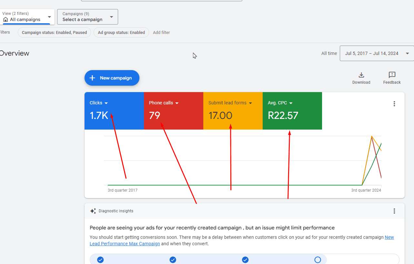Image resolution: width=414 pixels, height=264 pixels.
Task: Select the third checked progress step
Action: point(245,260)
